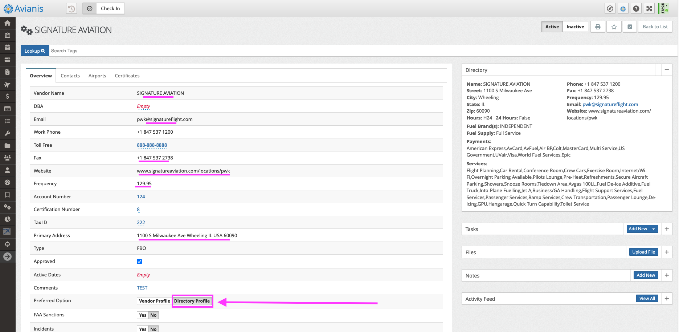The image size is (679, 332).
Task: Set Incidents to No
Action: point(154,329)
